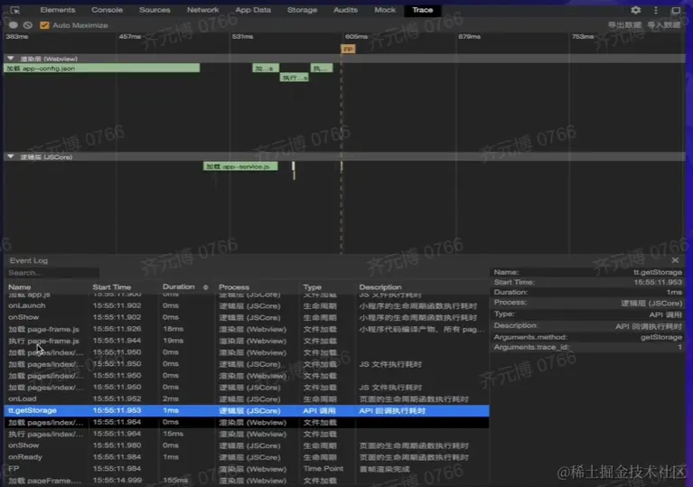Click the Start Time value in detail panel
693x487 pixels.
pos(658,282)
